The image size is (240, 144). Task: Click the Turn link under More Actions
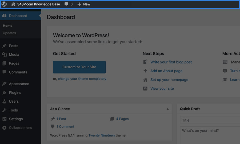click(235, 71)
